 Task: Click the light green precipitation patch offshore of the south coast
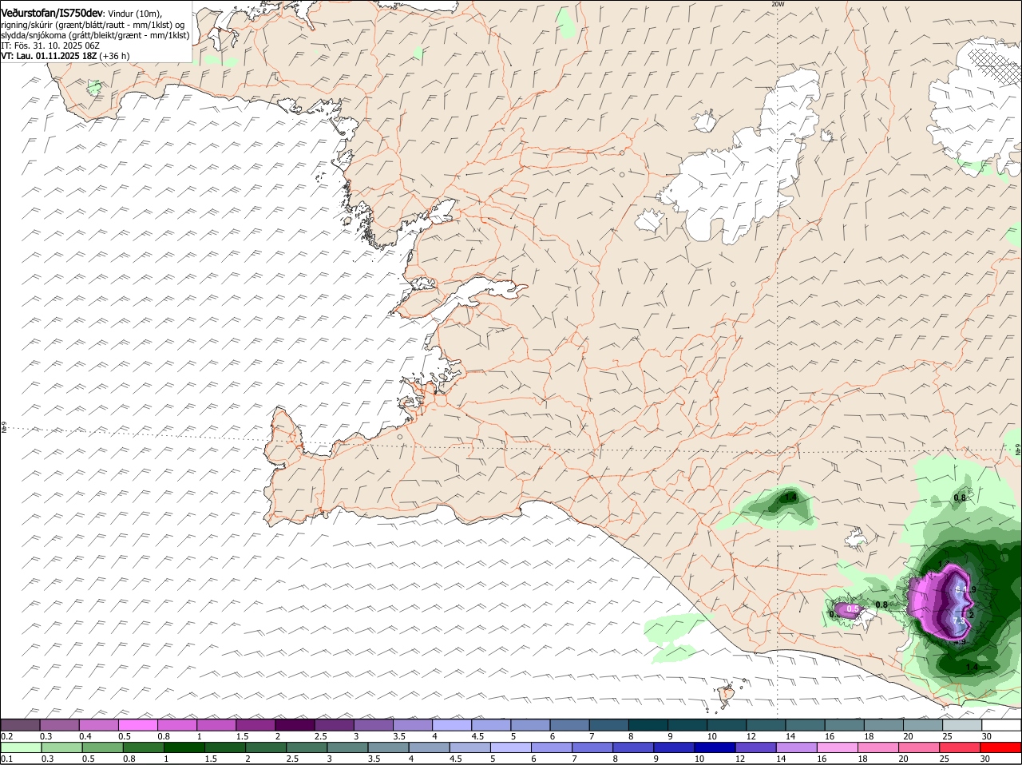point(675,637)
